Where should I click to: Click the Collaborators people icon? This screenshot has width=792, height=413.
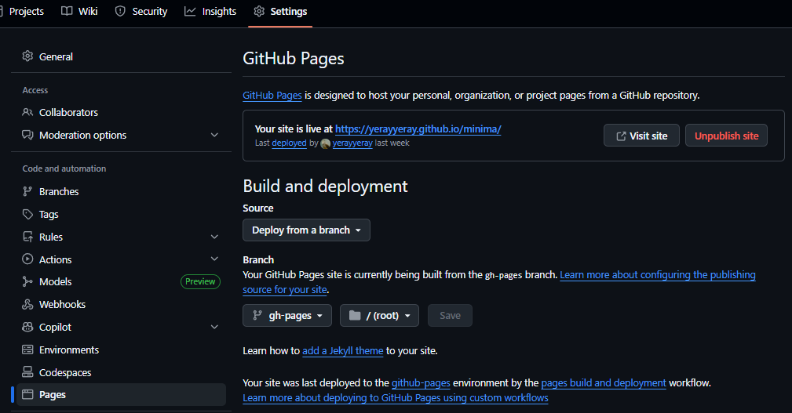point(27,112)
